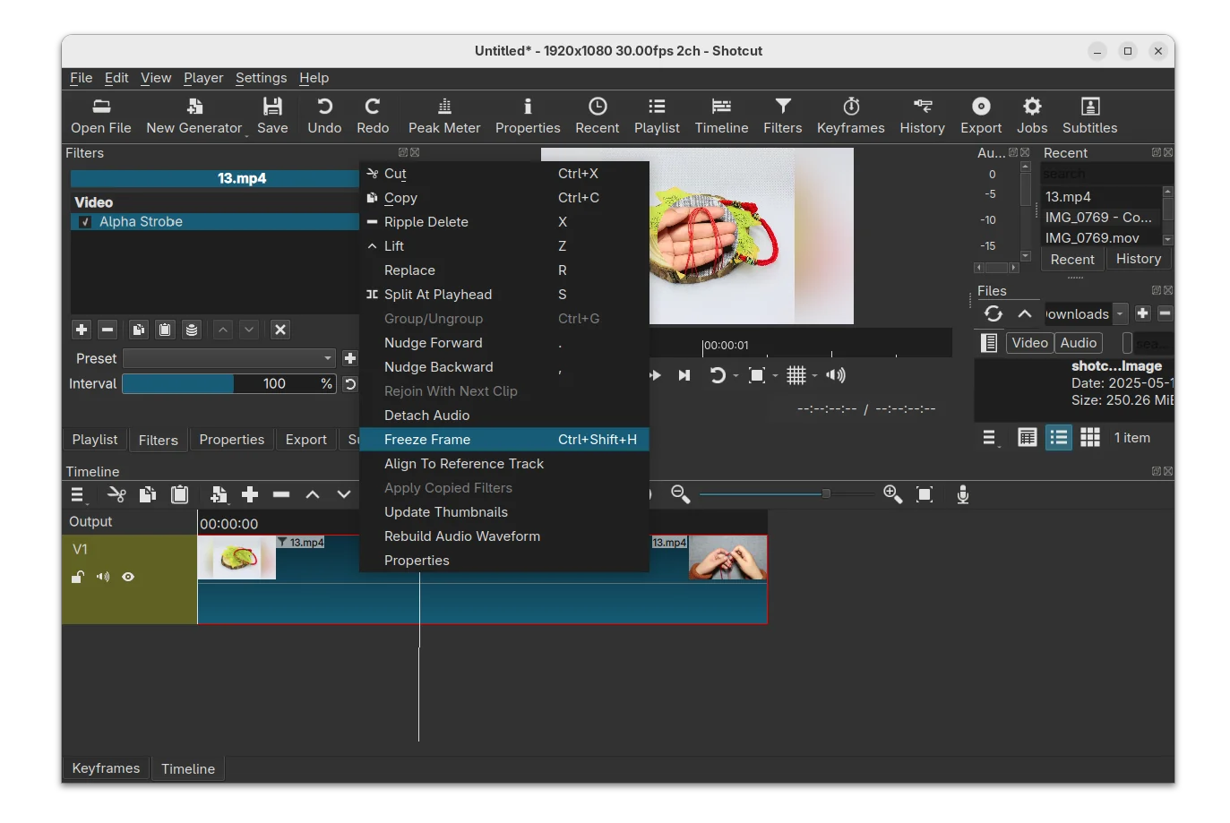Open the History toolbar panel
This screenshot has width=1230, height=823.
pyautogui.click(x=922, y=116)
